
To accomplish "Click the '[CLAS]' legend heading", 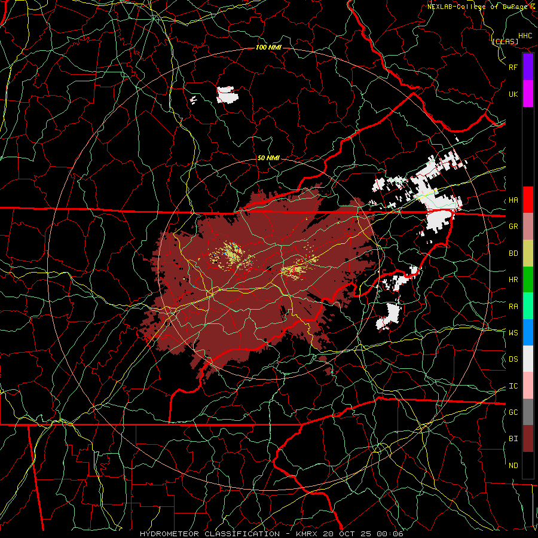I will (x=505, y=41).
